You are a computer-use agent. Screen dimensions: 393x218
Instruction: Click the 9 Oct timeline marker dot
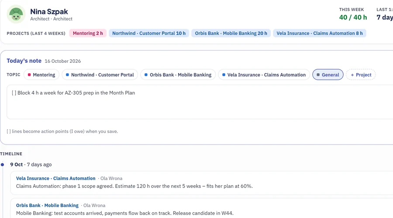tap(2, 164)
